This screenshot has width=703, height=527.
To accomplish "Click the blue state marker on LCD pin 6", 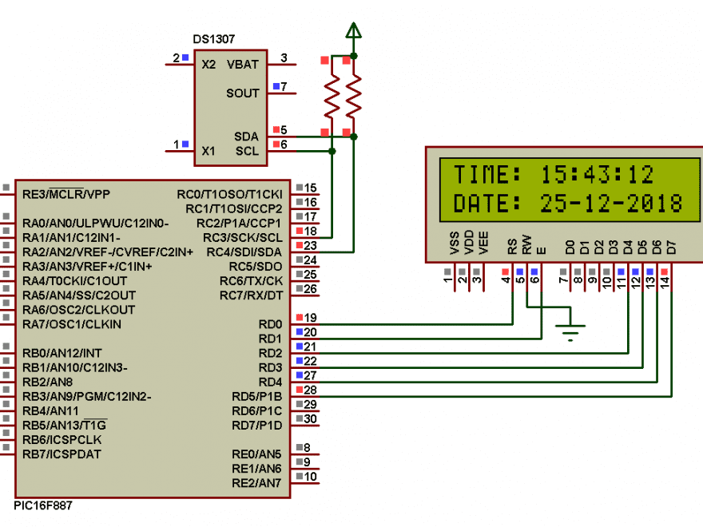I will (534, 271).
